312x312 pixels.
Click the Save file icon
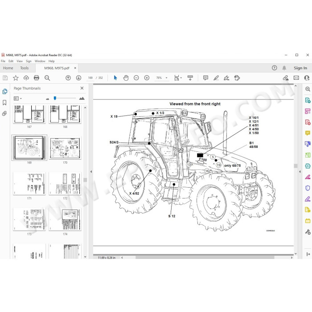(x=5, y=78)
